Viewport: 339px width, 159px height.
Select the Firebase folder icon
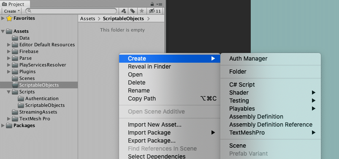[15, 51]
